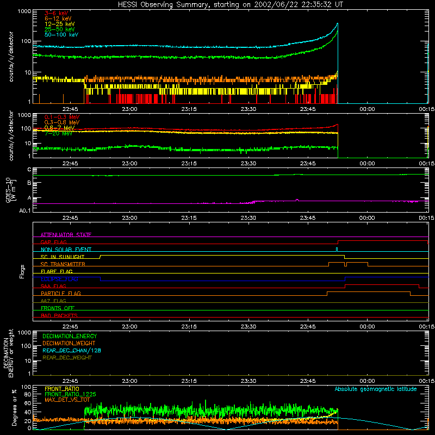Select the BAD_PACKETS flag label
The image size is (435, 435).
(59, 315)
